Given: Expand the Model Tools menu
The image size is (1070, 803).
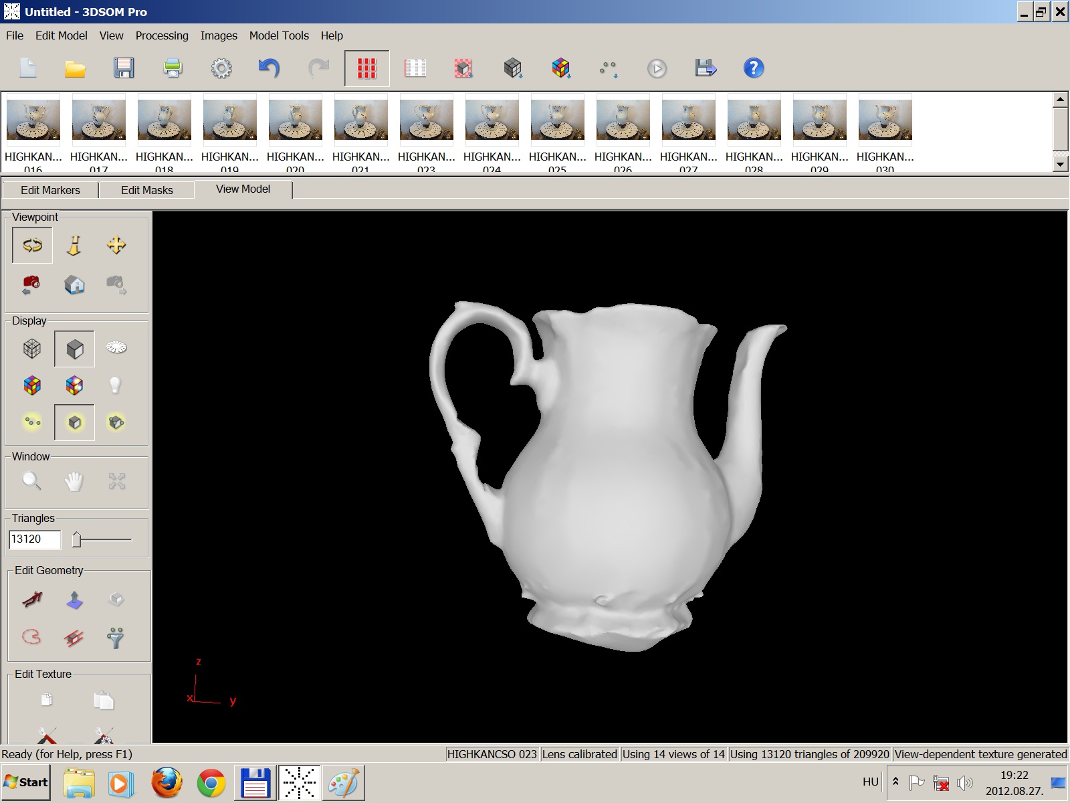Looking at the screenshot, I should (279, 35).
